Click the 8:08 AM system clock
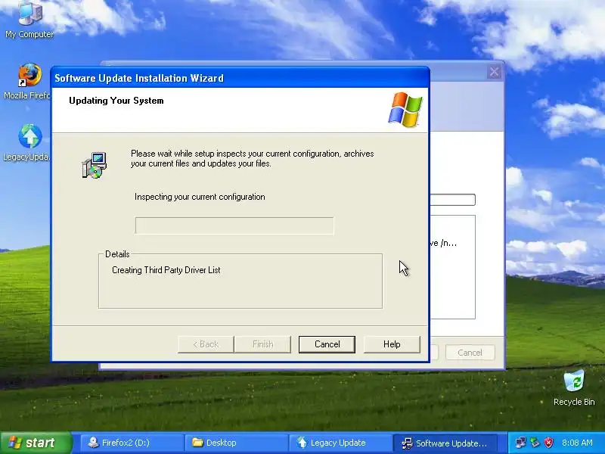 click(577, 443)
